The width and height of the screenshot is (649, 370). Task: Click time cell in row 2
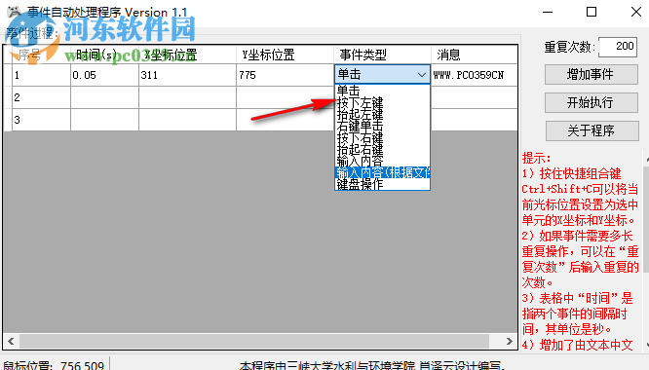(104, 97)
